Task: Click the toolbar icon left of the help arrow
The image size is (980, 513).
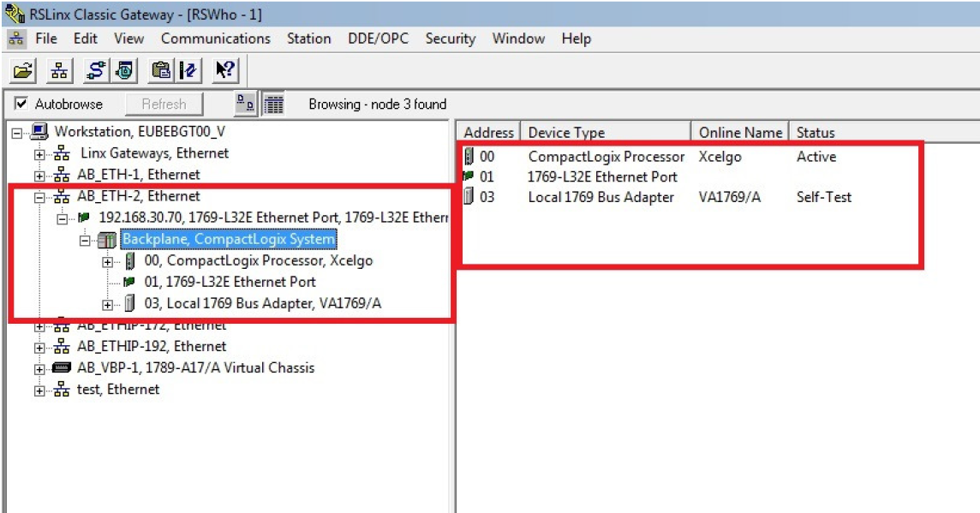Action: 188,70
